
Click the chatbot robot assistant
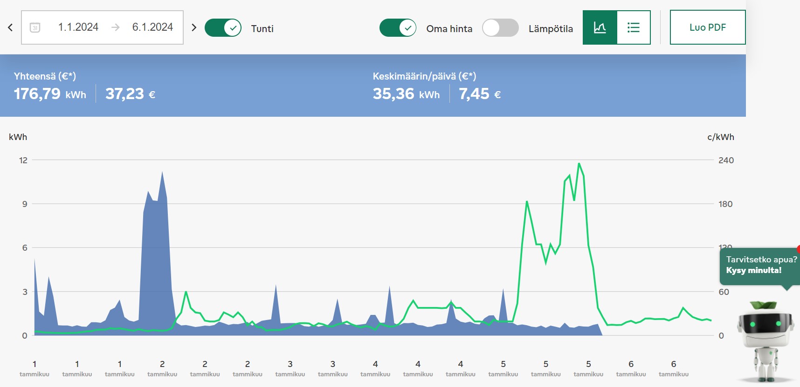coord(765,340)
